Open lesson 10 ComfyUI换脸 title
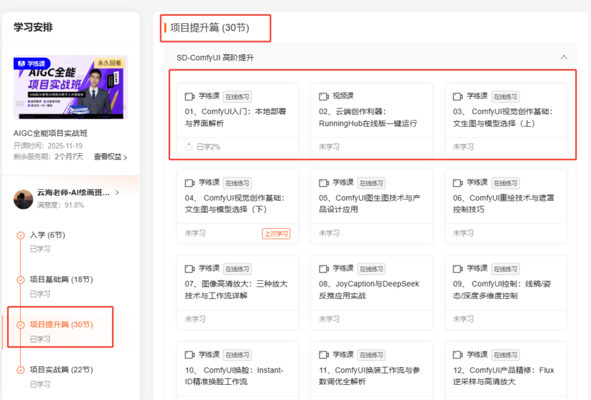591x400 pixels. pos(234,376)
